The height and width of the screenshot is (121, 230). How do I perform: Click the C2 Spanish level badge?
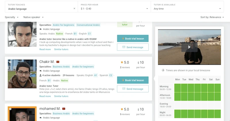coord(111,75)
